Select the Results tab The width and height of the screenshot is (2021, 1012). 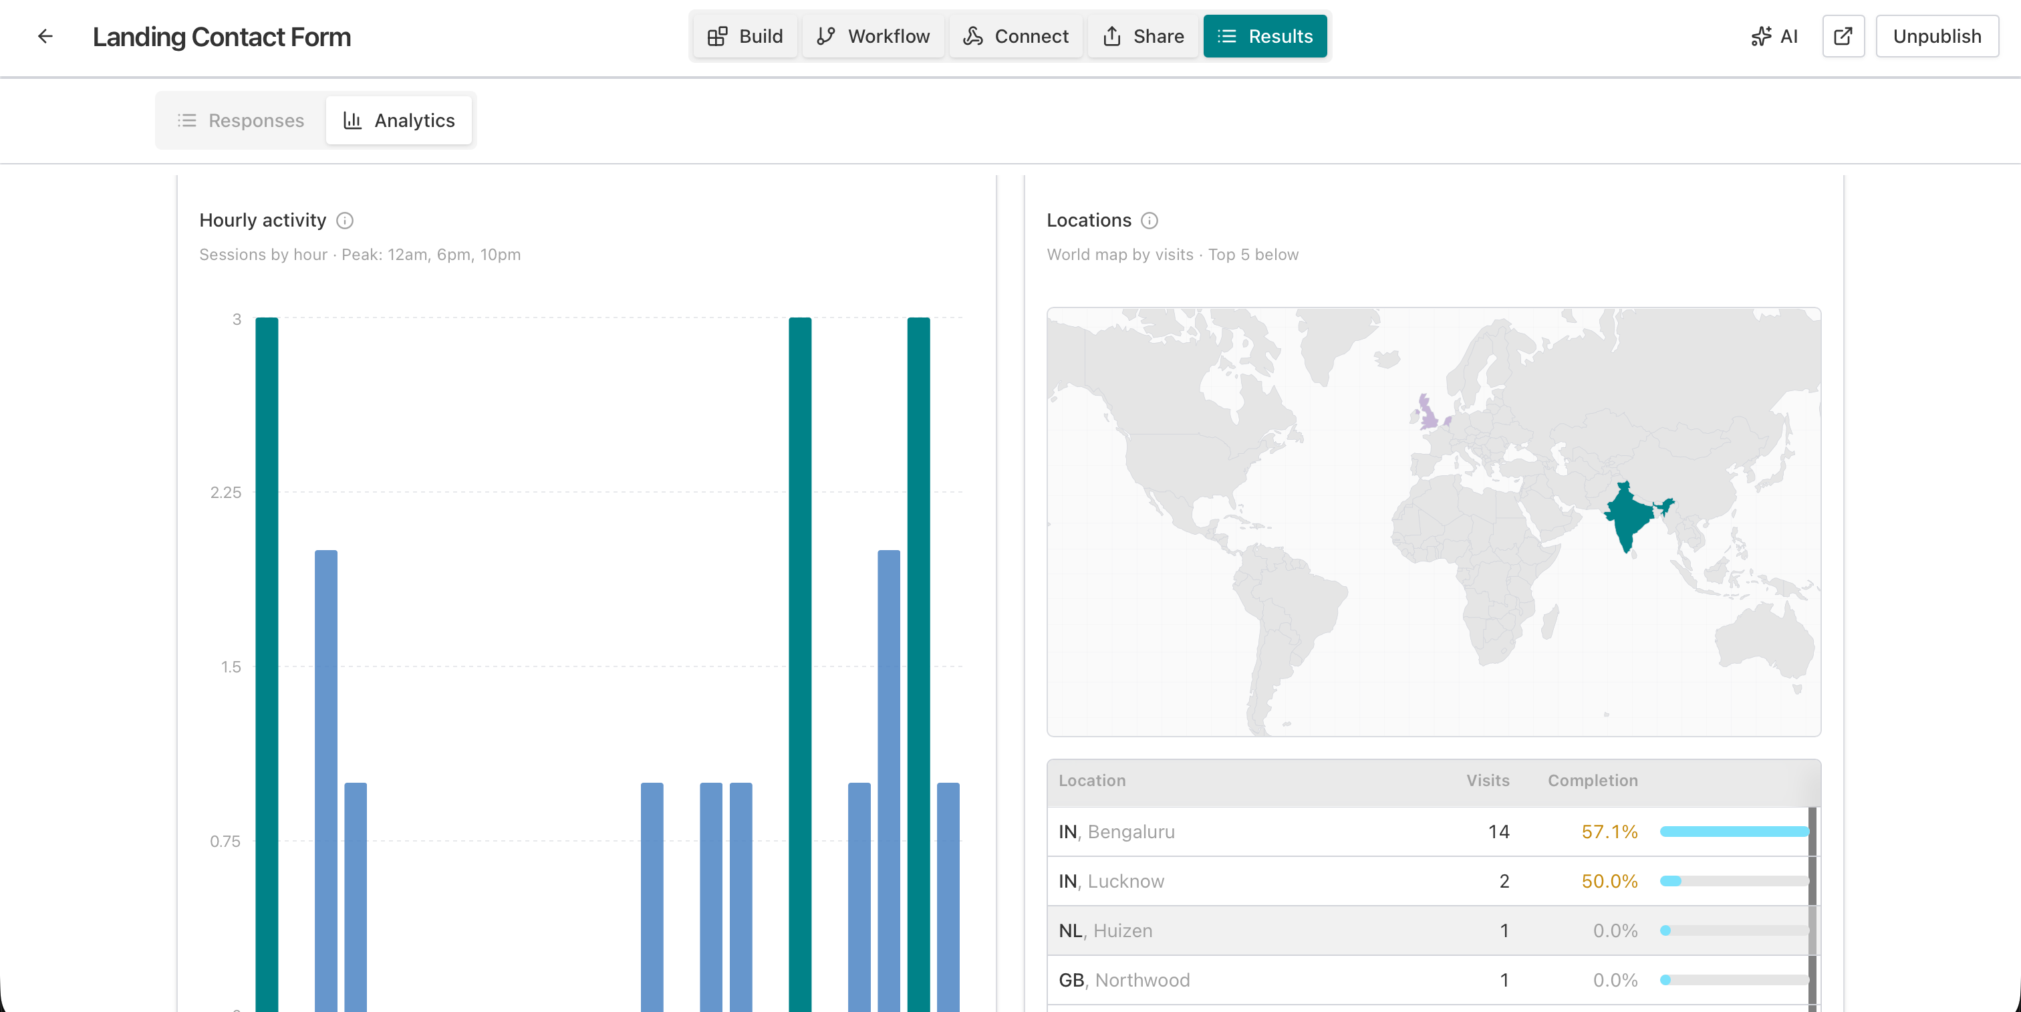(1264, 36)
